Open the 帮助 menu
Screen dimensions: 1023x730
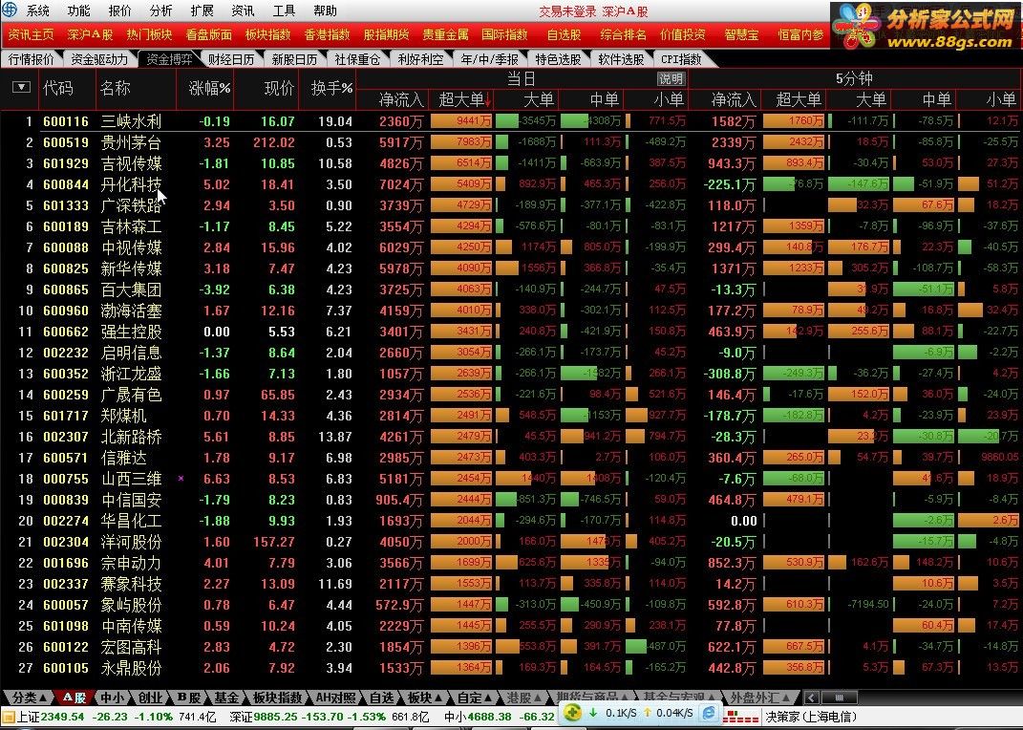325,11
